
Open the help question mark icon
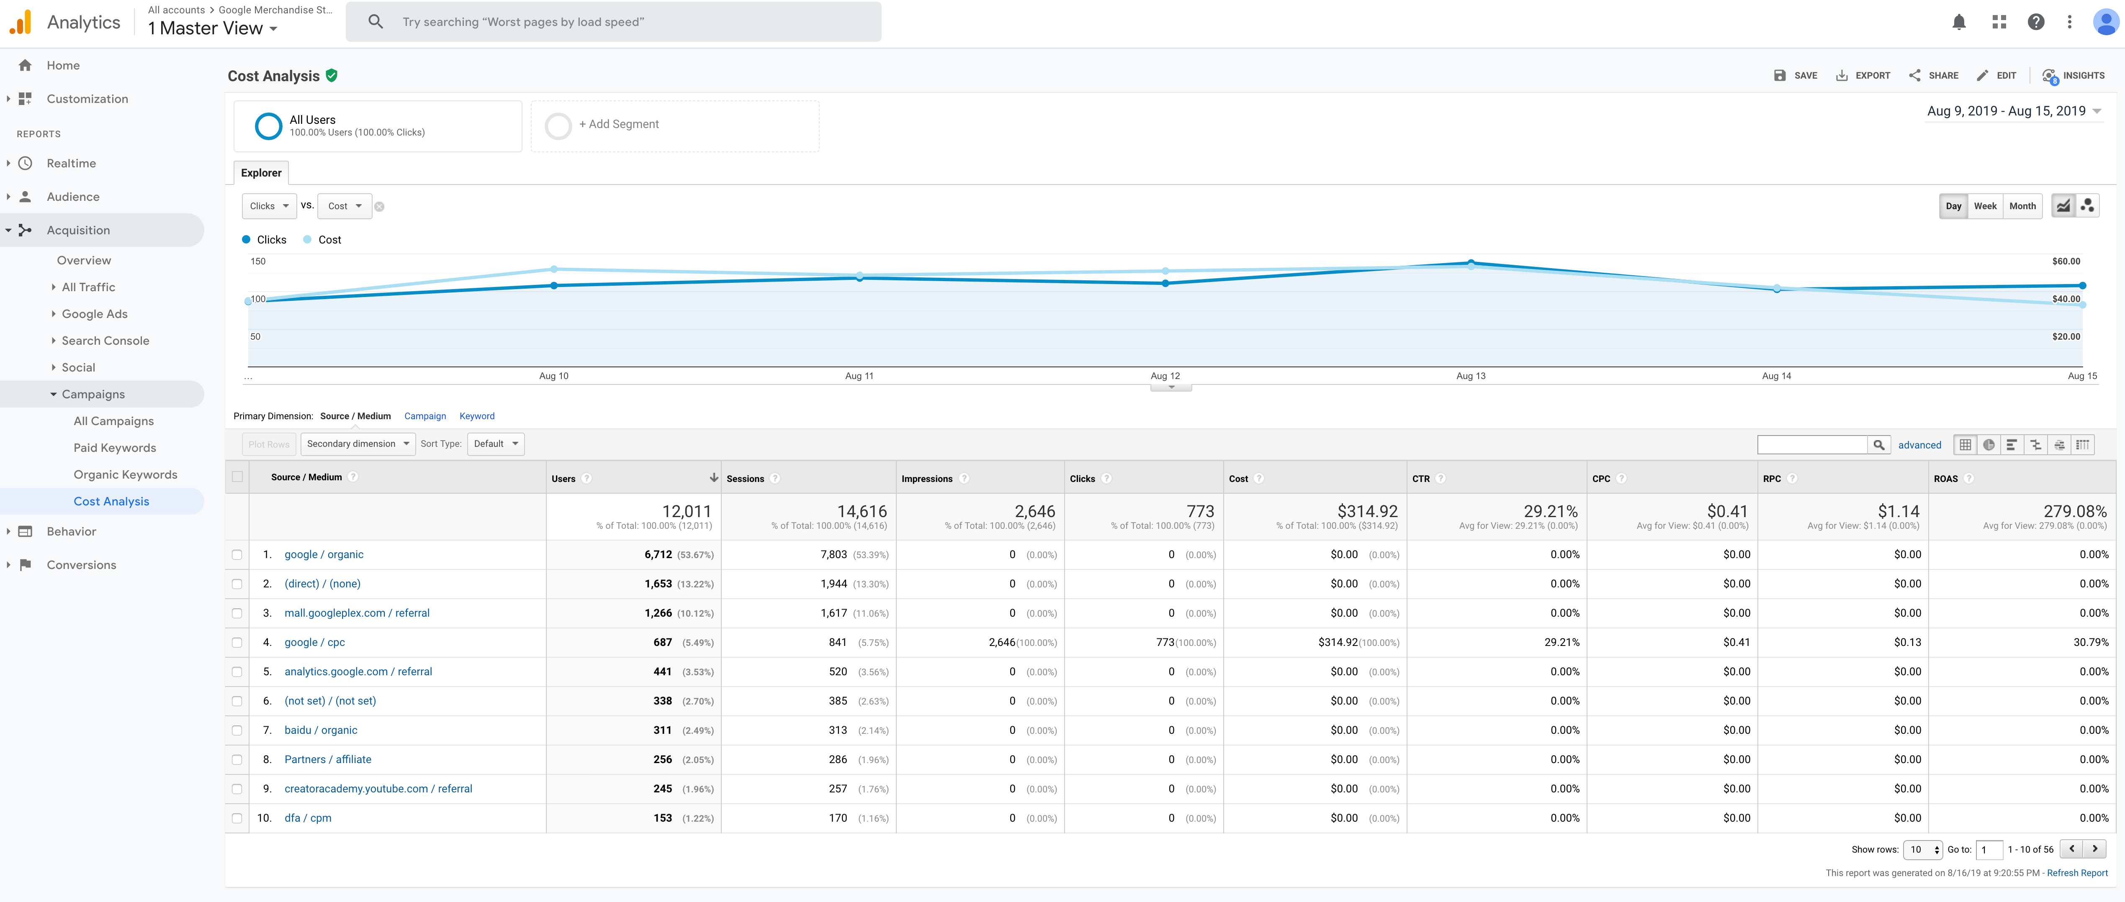click(x=2035, y=22)
